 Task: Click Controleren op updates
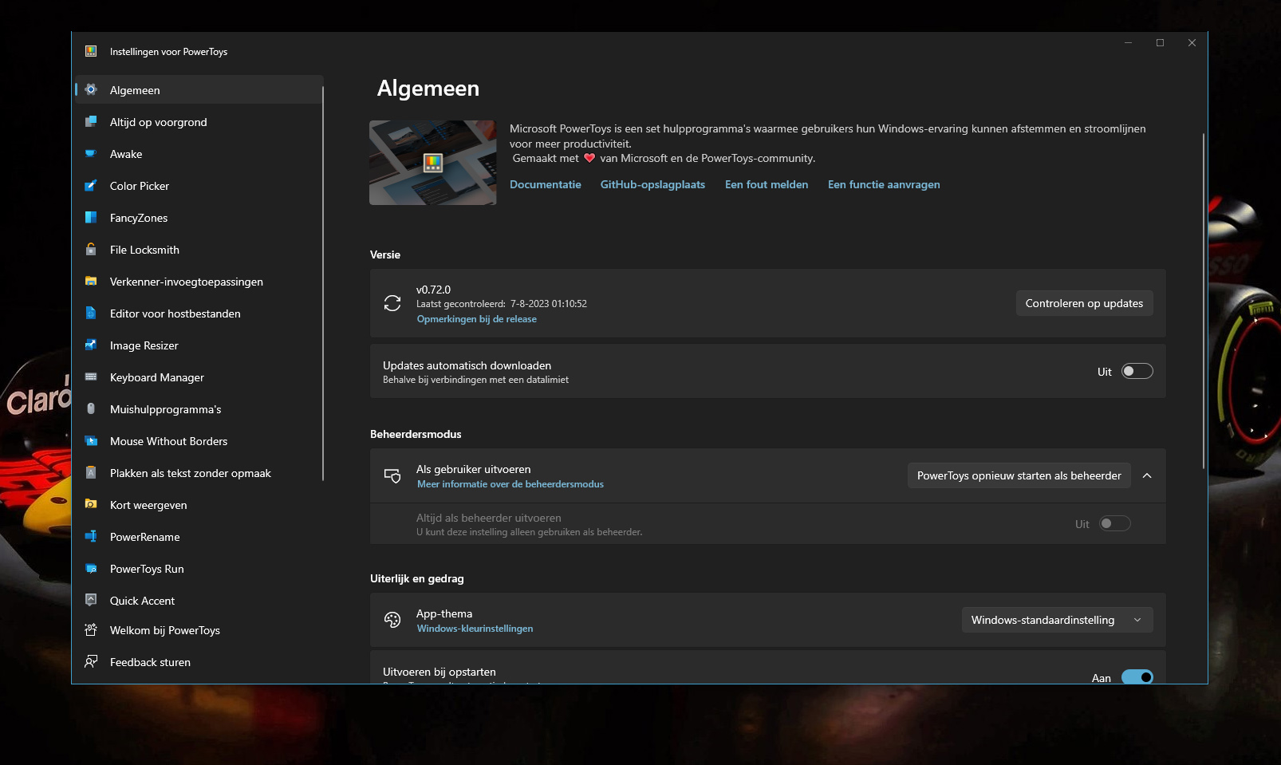point(1084,303)
